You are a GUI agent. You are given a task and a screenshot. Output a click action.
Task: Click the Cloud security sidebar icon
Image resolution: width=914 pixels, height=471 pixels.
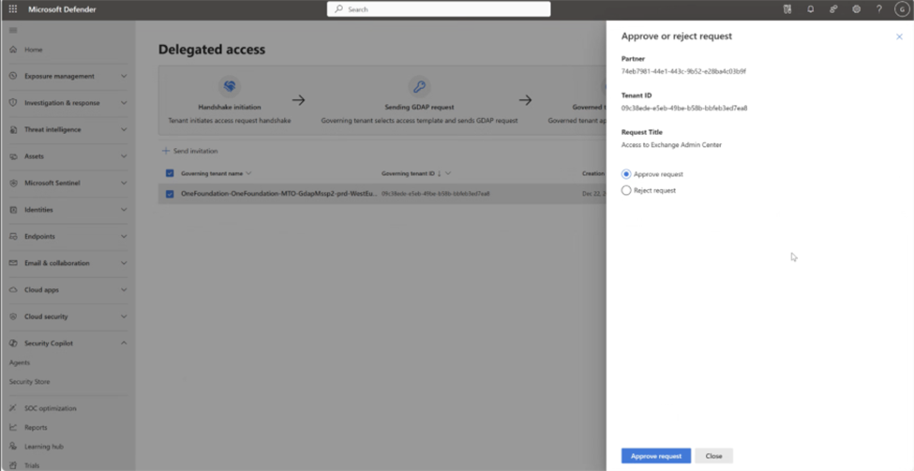click(x=13, y=316)
